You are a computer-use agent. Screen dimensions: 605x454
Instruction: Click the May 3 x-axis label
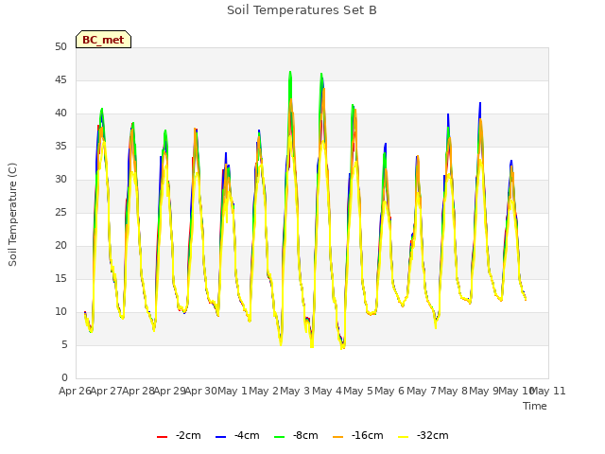tap(295, 391)
